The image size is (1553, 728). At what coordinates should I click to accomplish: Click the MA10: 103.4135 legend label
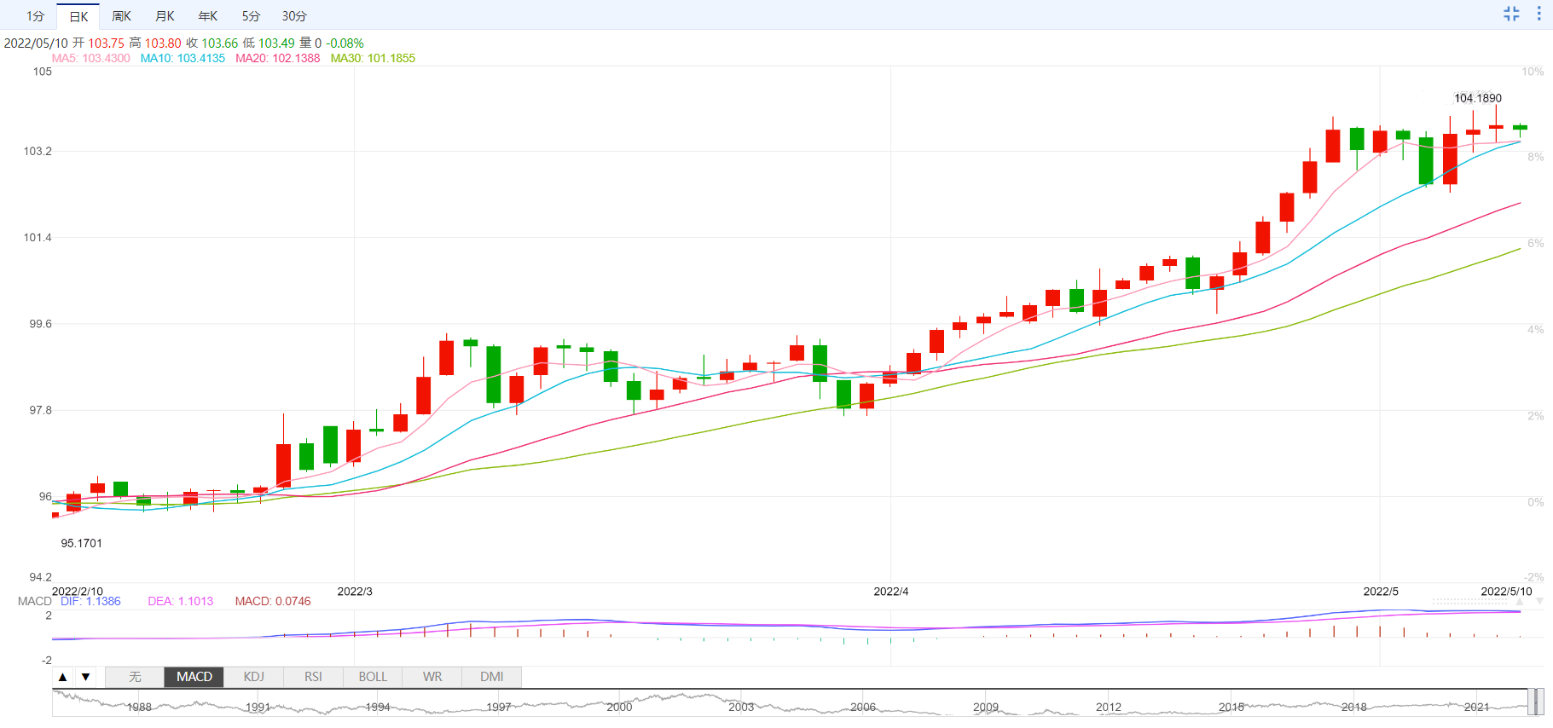(x=183, y=58)
